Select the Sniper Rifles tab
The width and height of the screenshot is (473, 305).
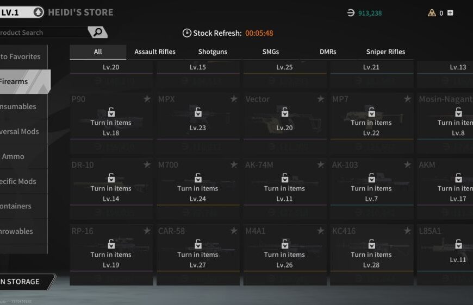click(x=385, y=52)
